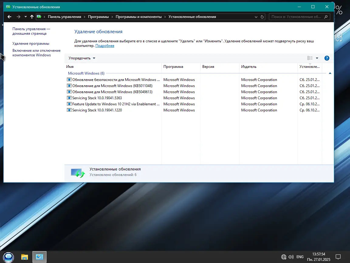The image size is (350, 263).
Task: Open the taskbar clock and date
Action: [318, 257]
